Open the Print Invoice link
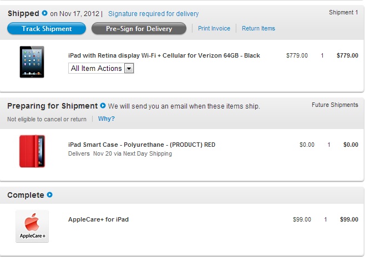The width and height of the screenshot is (365, 257). click(x=214, y=28)
